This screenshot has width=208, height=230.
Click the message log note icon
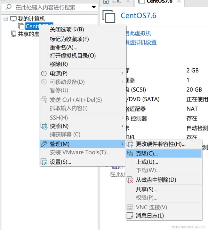coord(130,216)
